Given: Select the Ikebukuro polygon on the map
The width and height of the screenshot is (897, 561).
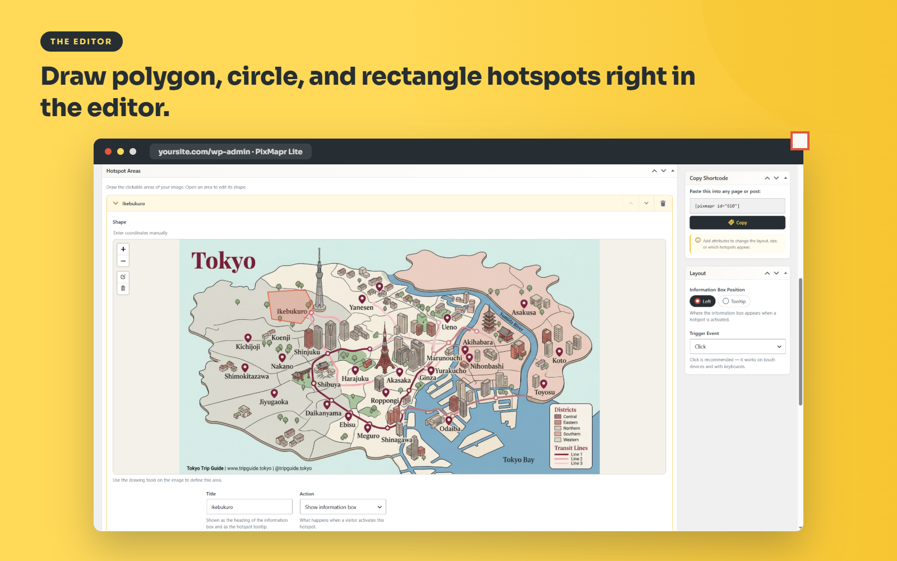Looking at the screenshot, I should click(x=290, y=307).
